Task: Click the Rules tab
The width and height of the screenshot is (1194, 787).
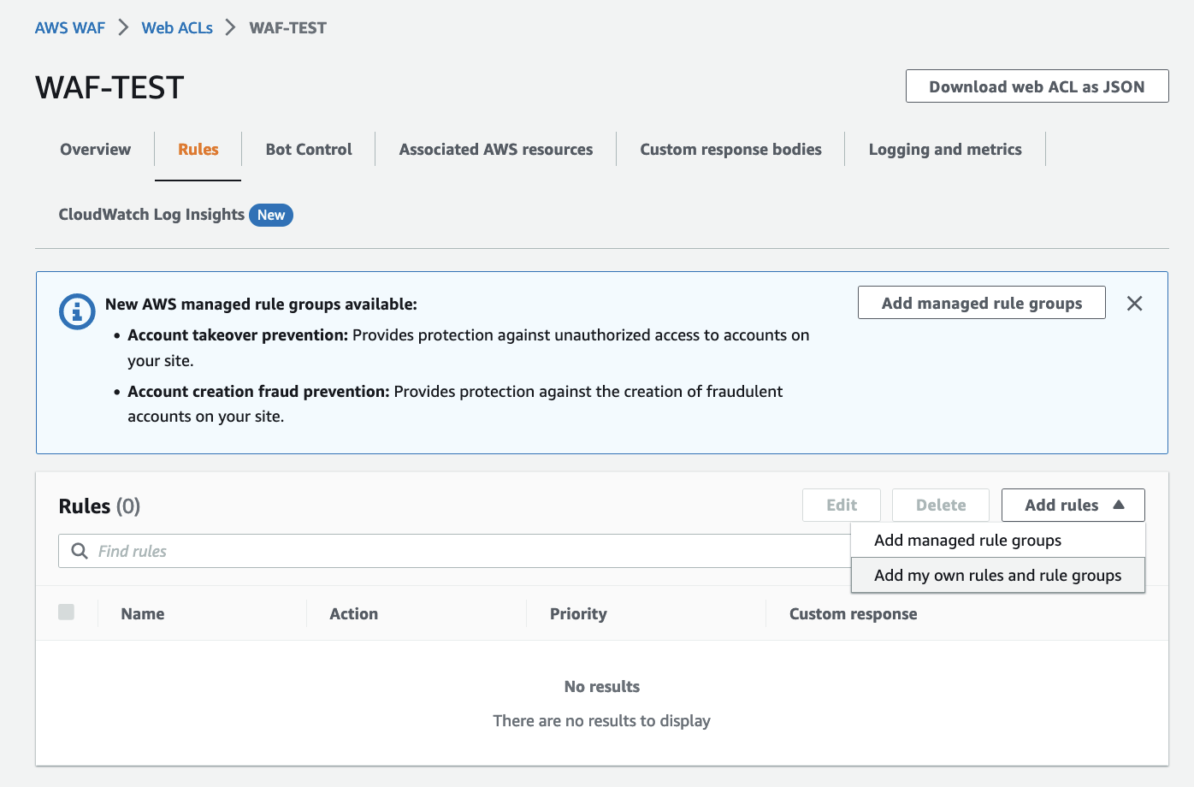Action: 198,150
